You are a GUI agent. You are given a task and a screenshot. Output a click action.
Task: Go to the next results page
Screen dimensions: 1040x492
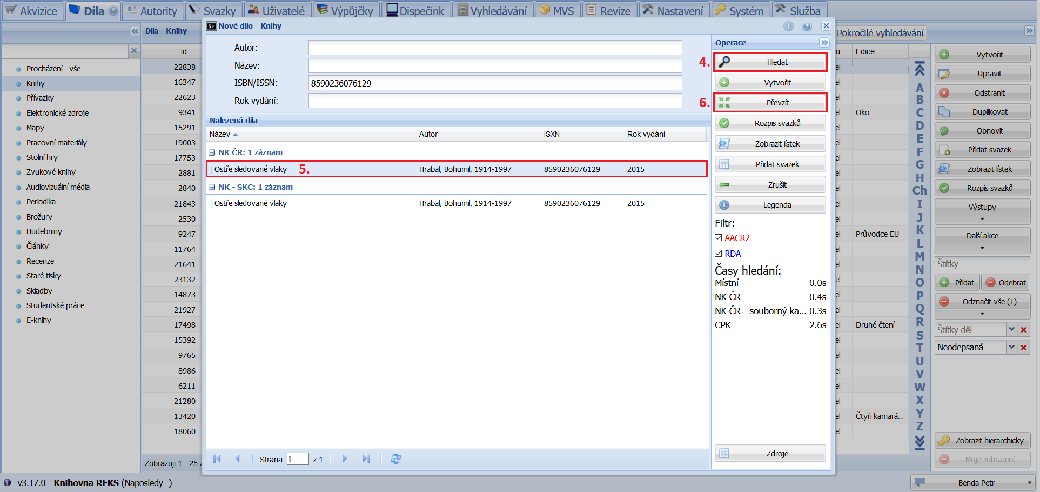(345, 459)
